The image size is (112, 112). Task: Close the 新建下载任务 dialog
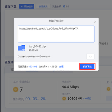pos(95,22)
